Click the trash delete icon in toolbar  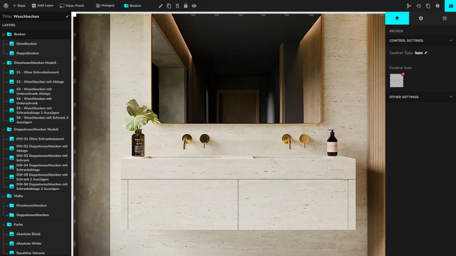click(x=177, y=6)
